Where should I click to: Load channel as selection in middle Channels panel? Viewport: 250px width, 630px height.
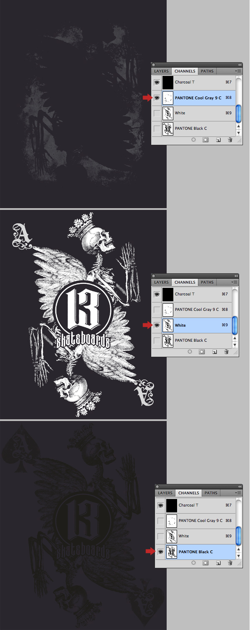(190, 352)
